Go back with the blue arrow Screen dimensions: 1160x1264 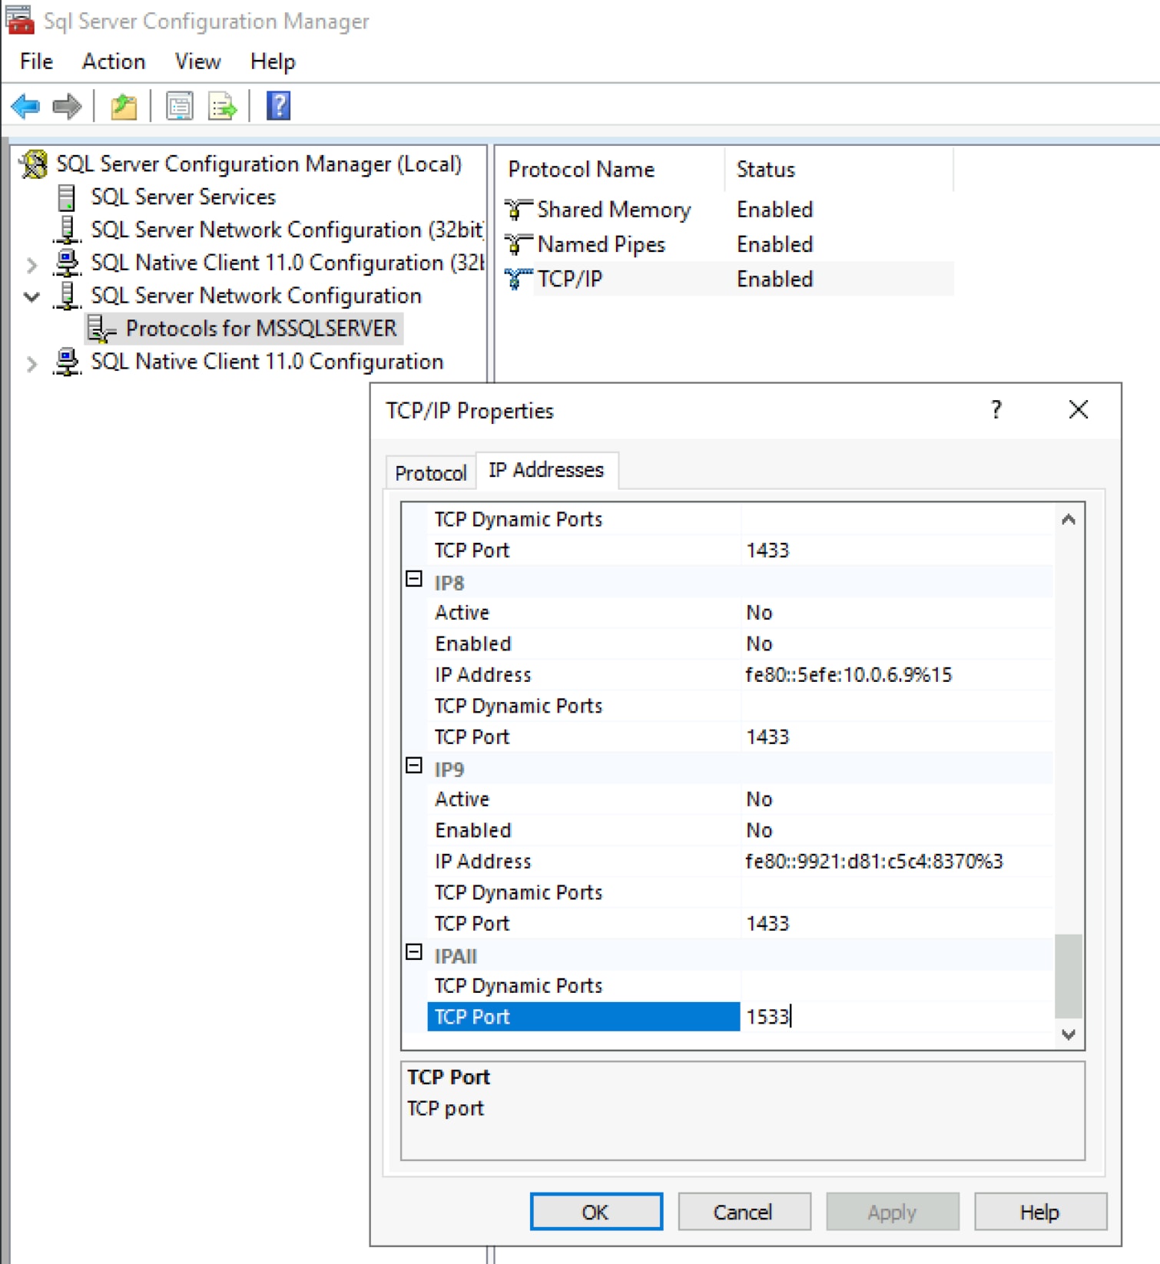[25, 106]
